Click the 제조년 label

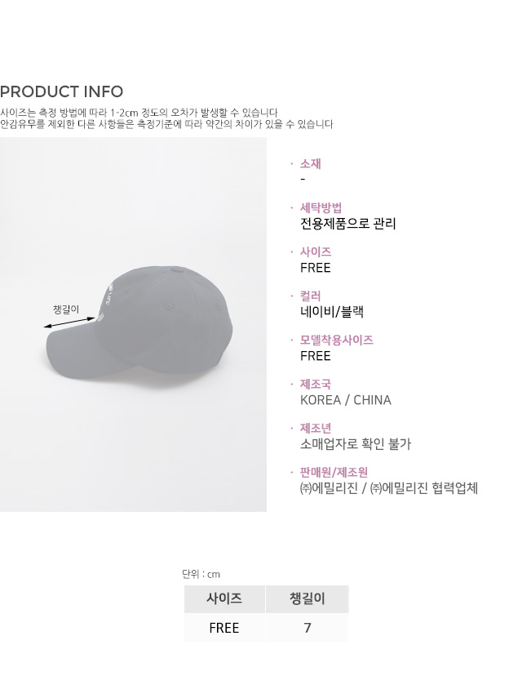pos(316,428)
